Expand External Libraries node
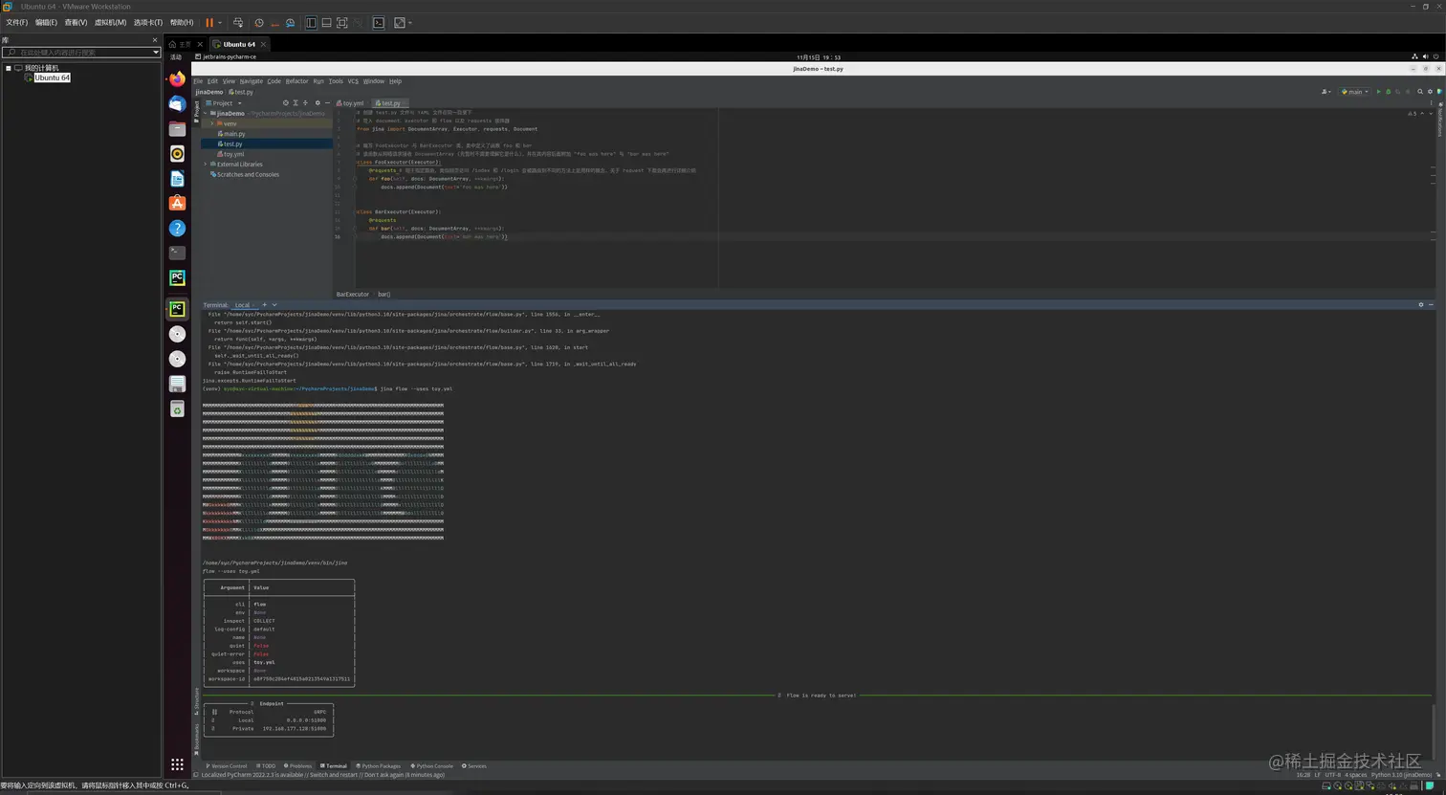The image size is (1446, 795). tap(205, 165)
